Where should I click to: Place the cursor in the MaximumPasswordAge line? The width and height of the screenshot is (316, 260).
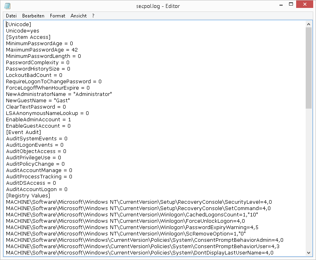(x=42, y=50)
